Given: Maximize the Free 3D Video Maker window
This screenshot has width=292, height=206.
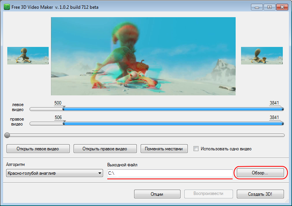Looking at the screenshot, I should (x=269, y=7).
